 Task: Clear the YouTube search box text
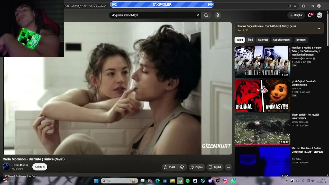198,15
